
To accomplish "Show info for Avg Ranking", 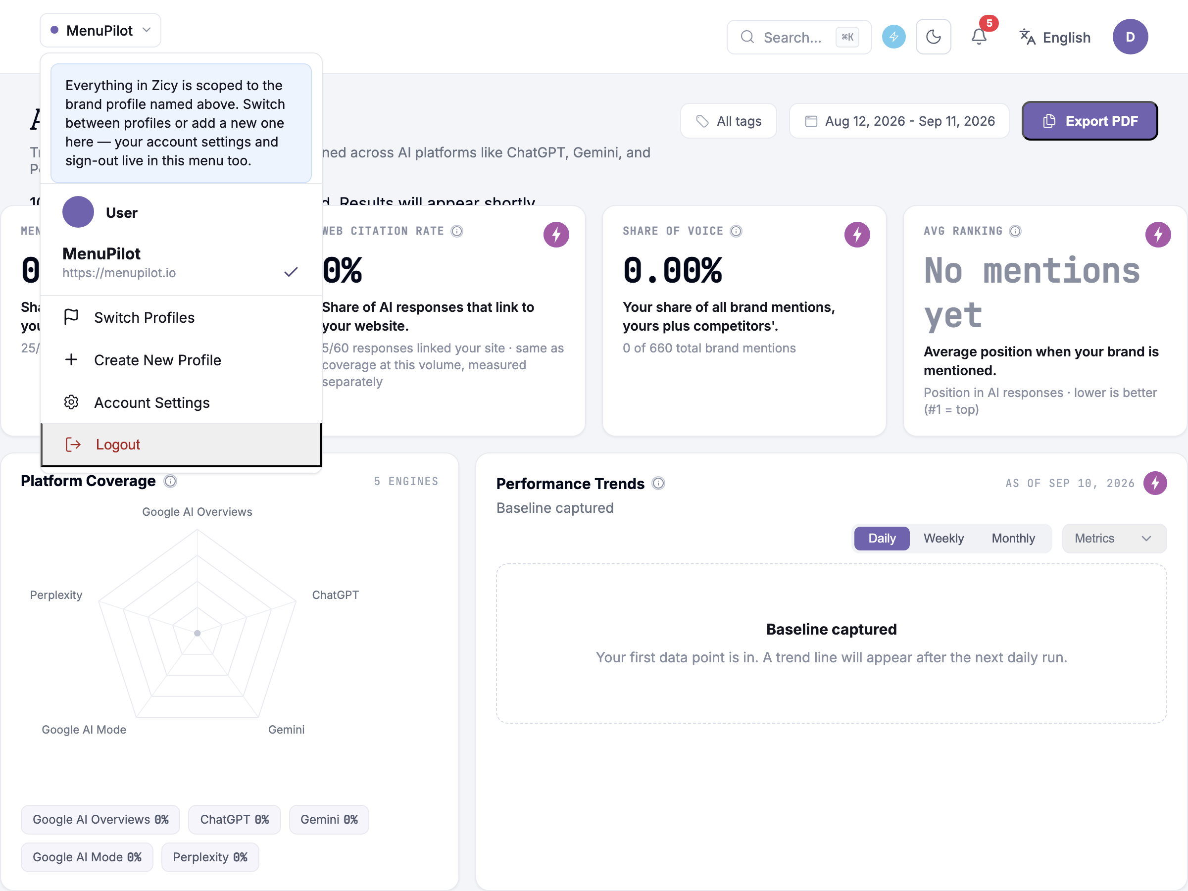I will tap(1015, 231).
